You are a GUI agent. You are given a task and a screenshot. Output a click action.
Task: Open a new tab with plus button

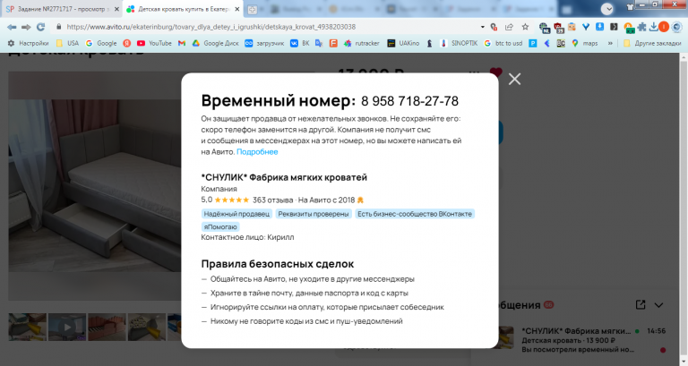(253, 9)
